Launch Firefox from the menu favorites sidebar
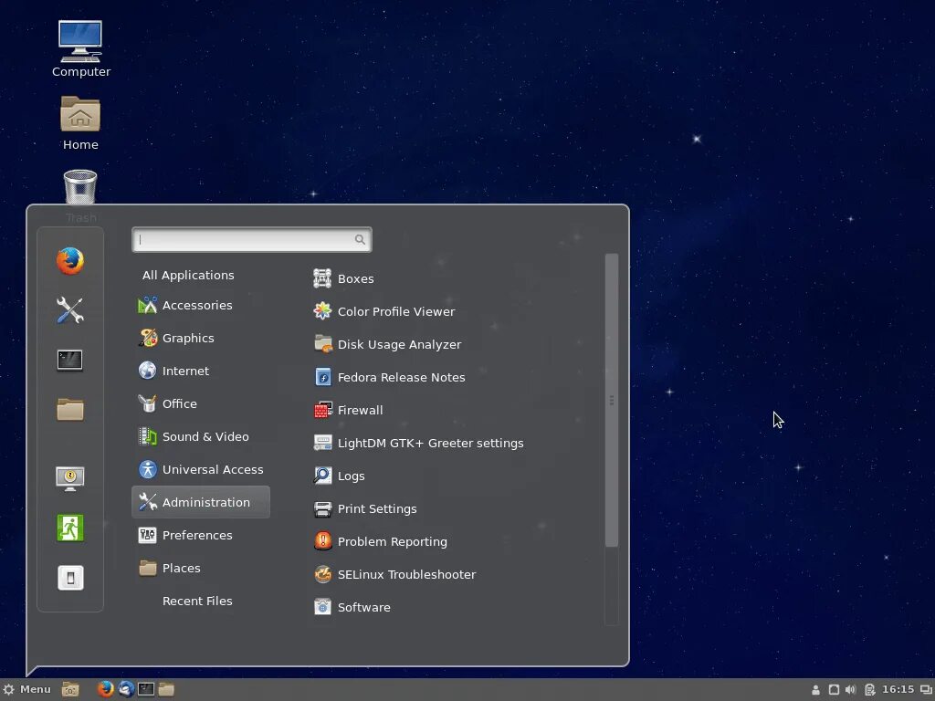 (69, 261)
